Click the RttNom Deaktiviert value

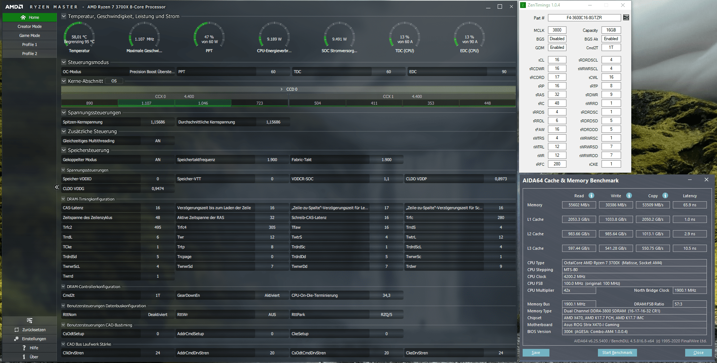click(158, 315)
